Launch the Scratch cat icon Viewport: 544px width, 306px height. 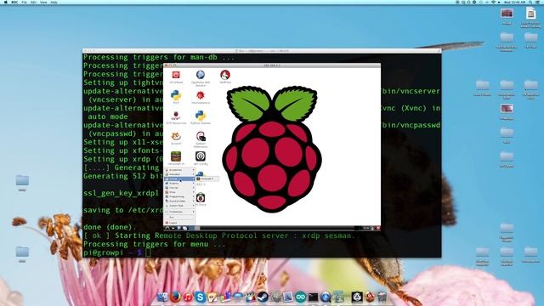[176, 136]
